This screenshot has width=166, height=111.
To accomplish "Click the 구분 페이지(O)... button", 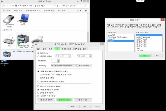I will (83, 100).
